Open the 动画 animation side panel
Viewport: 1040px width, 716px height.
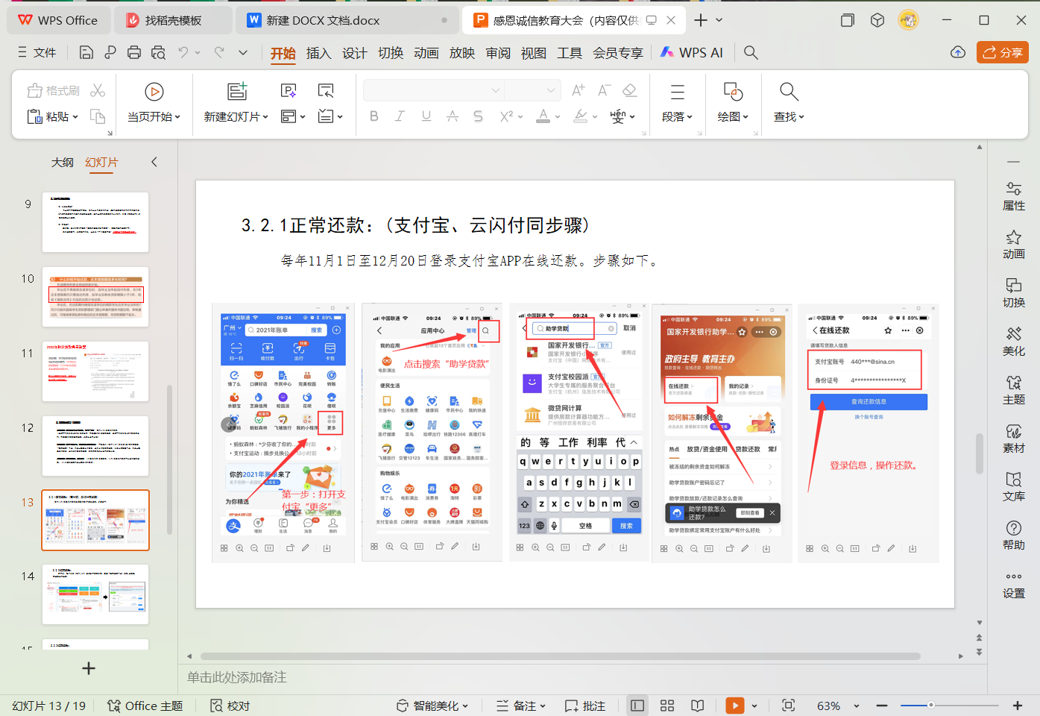click(1013, 244)
